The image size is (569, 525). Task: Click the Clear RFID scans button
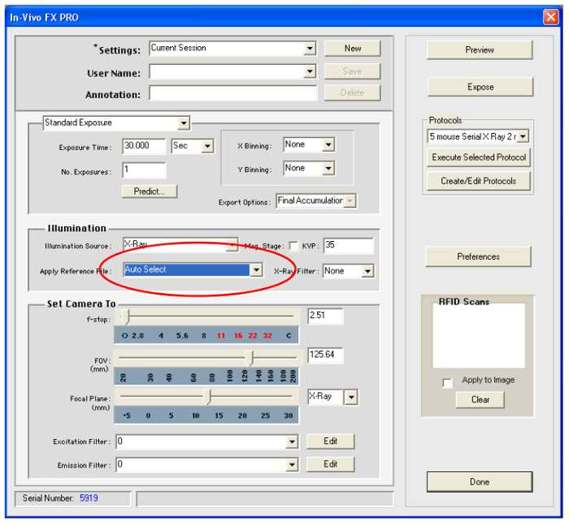480,400
